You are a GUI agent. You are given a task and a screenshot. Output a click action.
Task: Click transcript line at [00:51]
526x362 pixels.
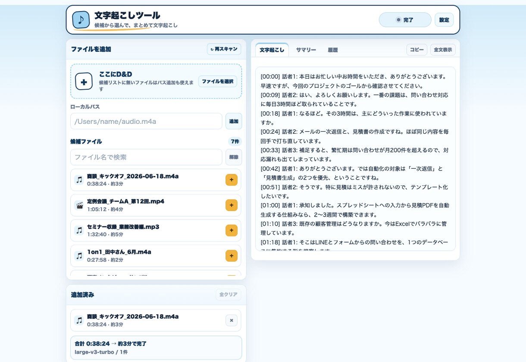point(354,192)
